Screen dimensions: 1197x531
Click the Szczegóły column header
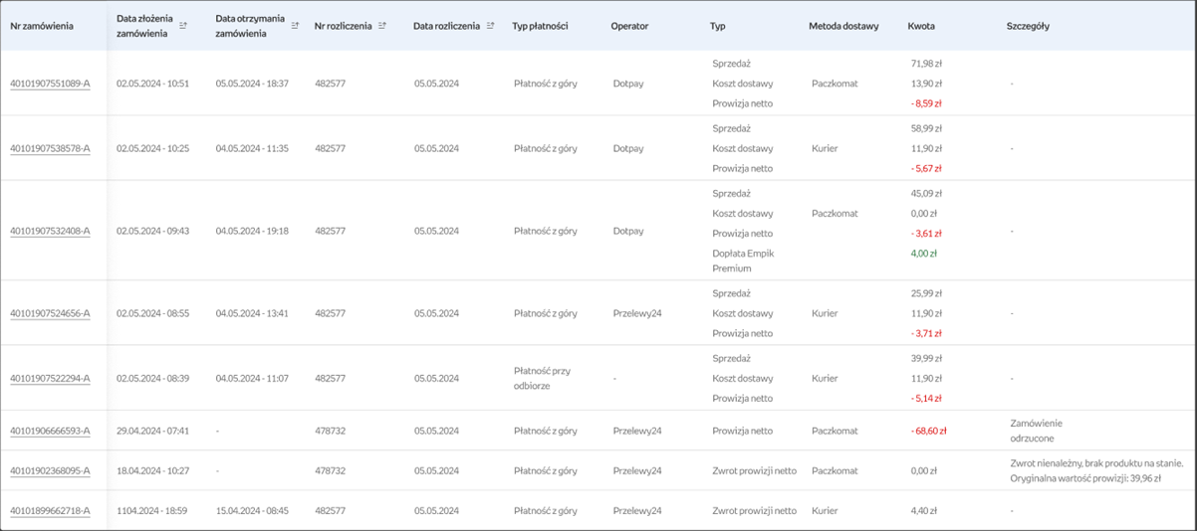[1028, 26]
